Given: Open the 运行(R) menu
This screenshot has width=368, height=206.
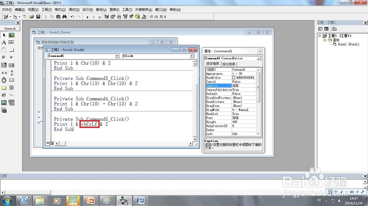Looking at the screenshot, I should (x=88, y=10).
